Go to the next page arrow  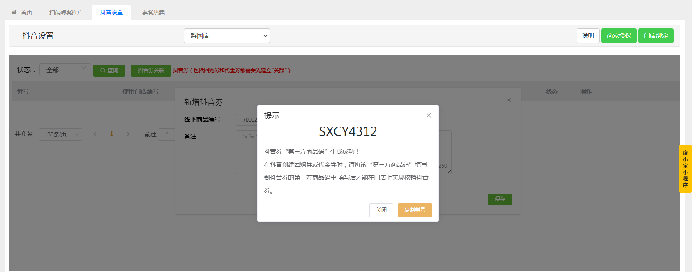(128, 134)
